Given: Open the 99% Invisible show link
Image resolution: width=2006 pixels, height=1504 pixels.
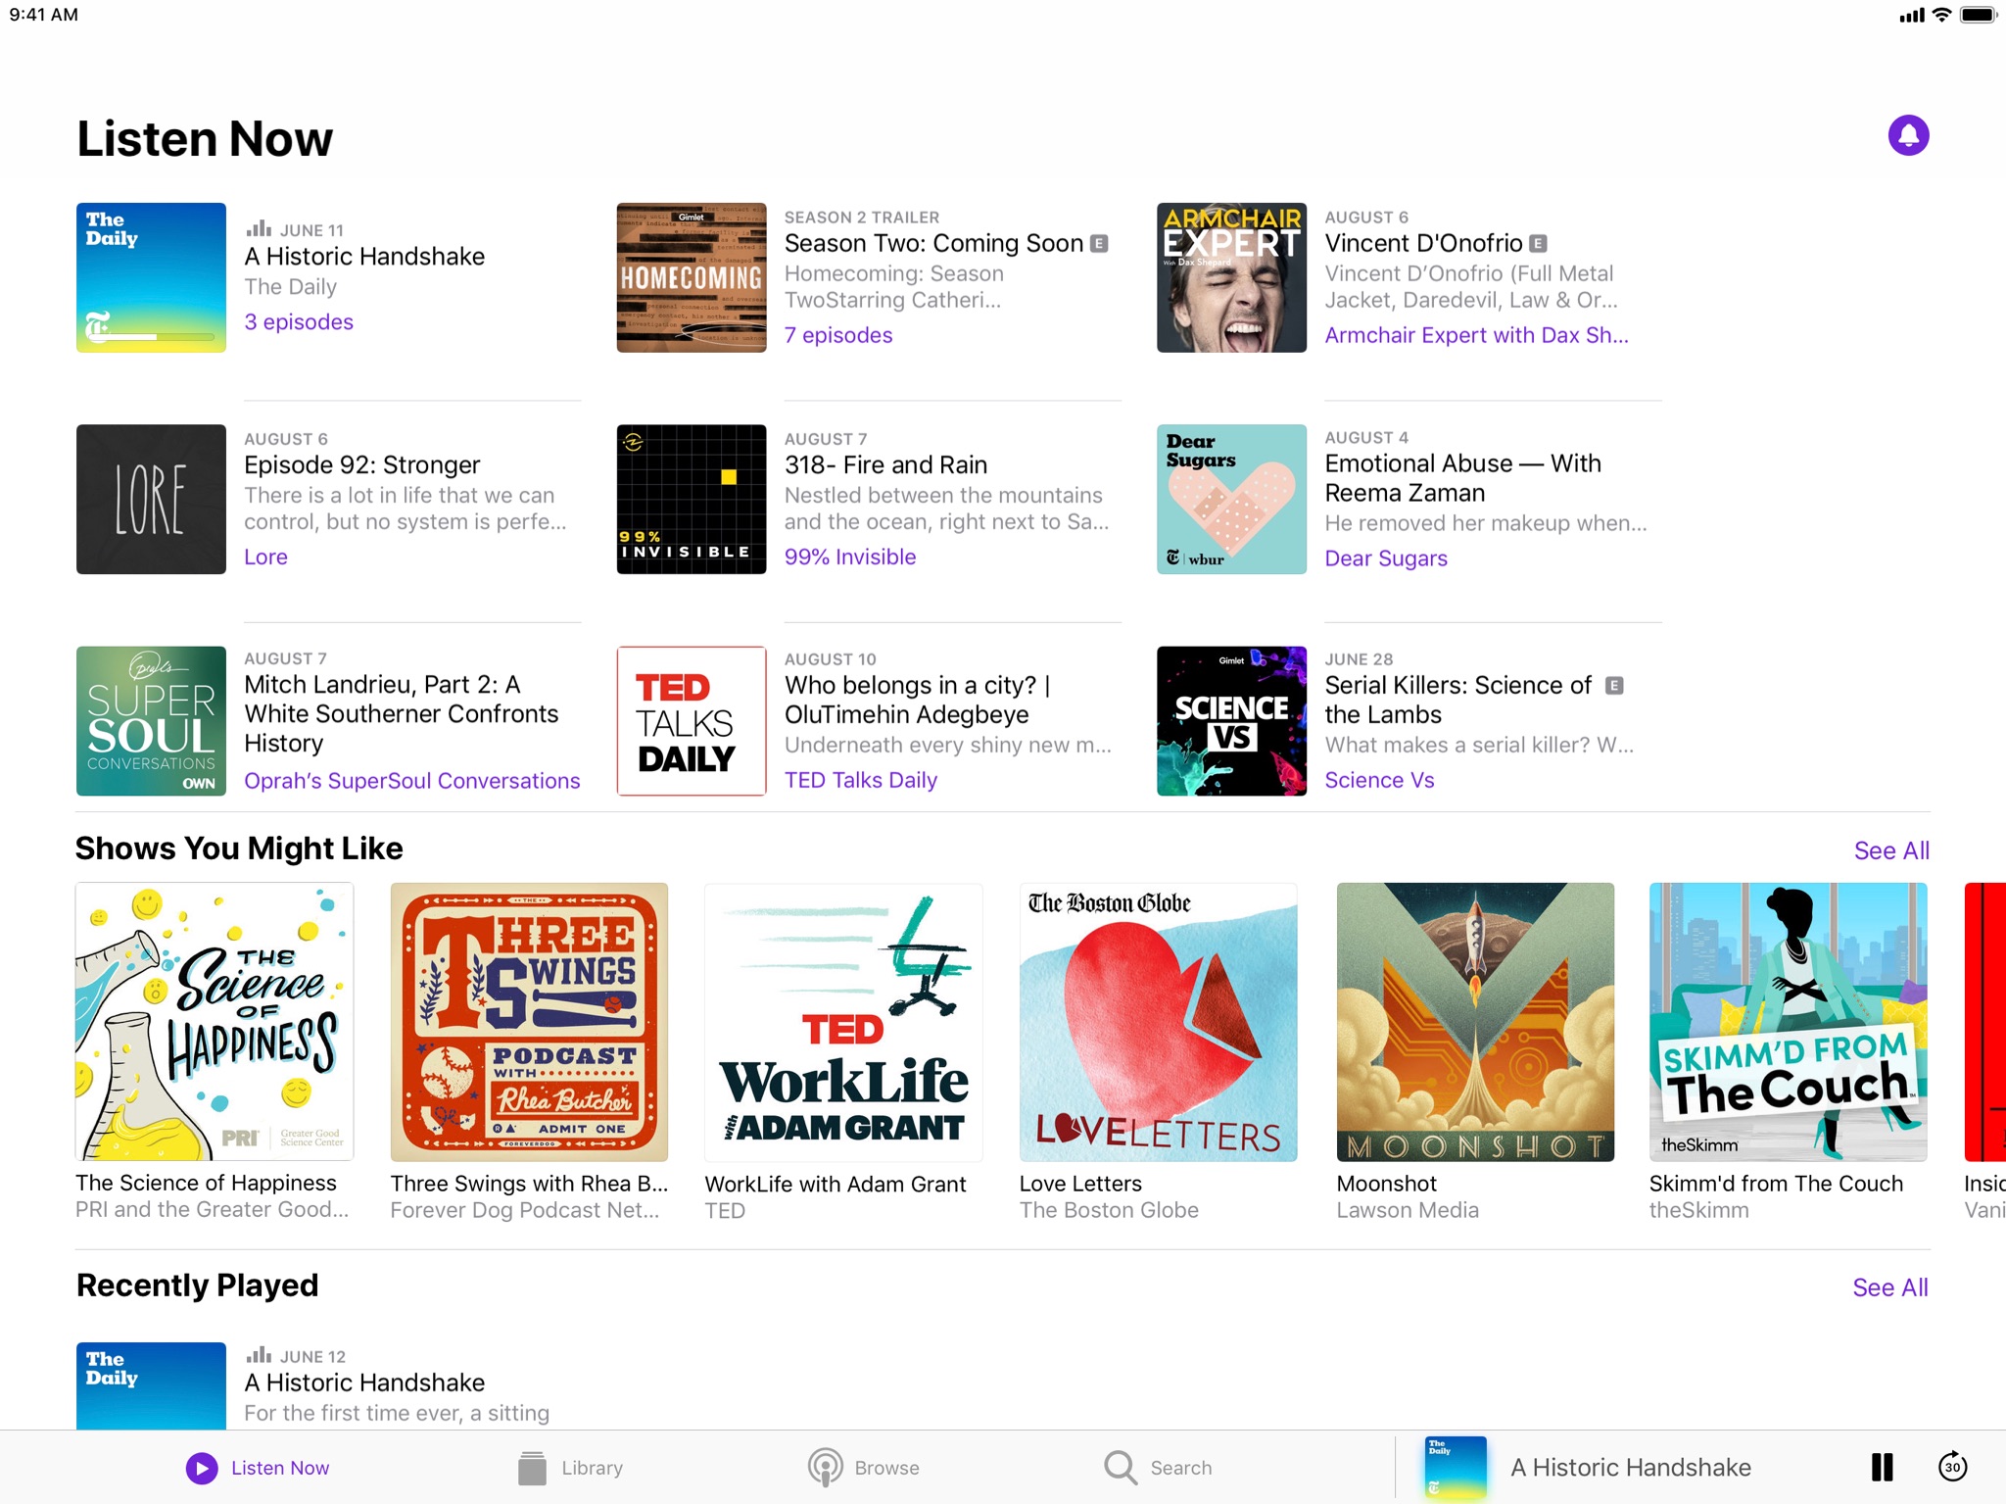Looking at the screenshot, I should click(x=850, y=557).
